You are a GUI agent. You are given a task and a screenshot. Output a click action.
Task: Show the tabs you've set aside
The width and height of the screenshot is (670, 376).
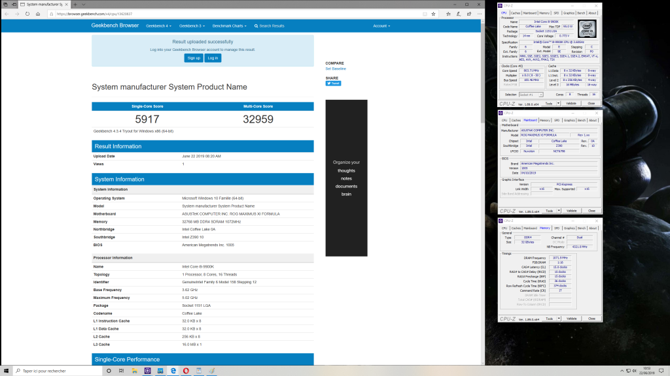point(5,5)
